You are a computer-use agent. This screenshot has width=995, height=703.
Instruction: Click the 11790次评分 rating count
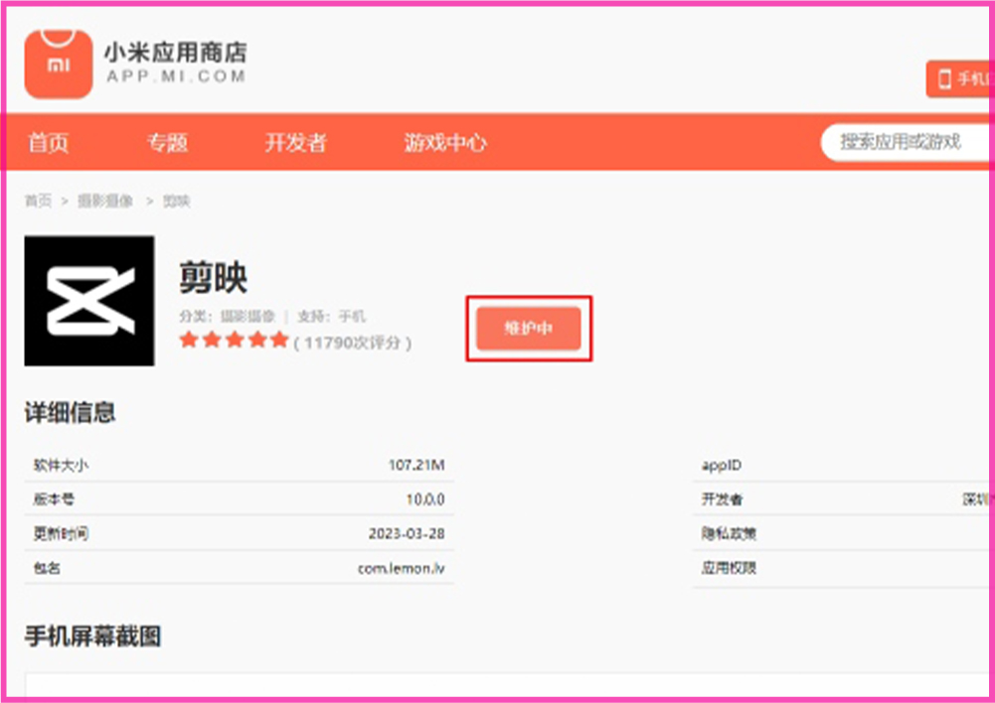353,343
